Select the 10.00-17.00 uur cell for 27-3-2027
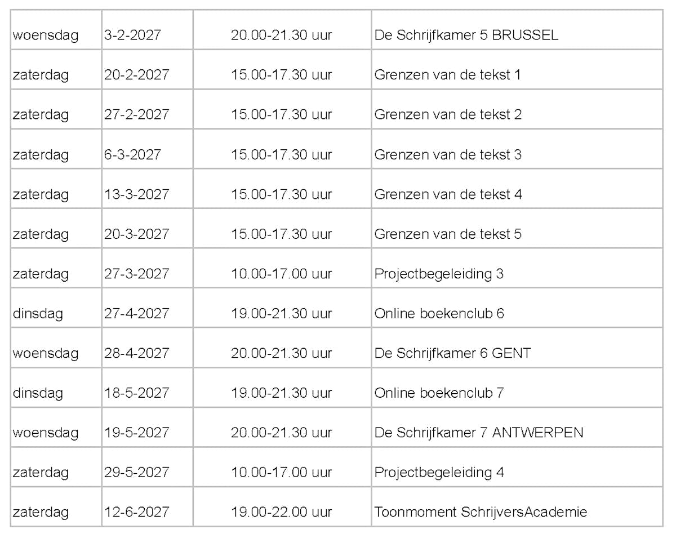Image resolution: width=676 pixels, height=538 pixels. pyautogui.click(x=281, y=274)
